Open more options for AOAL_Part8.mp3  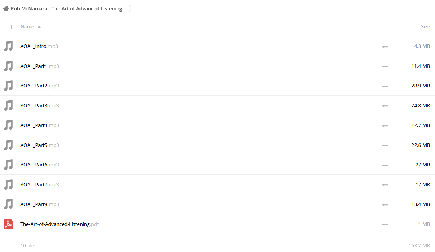(x=385, y=204)
